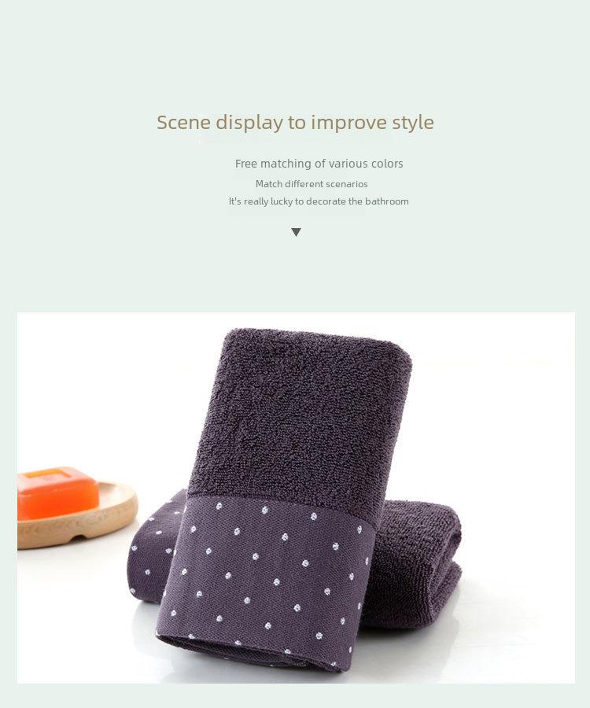Viewport: 590px width, 708px height.
Task: Select the heading 'Scene display to improve style'
Action: tap(295, 123)
